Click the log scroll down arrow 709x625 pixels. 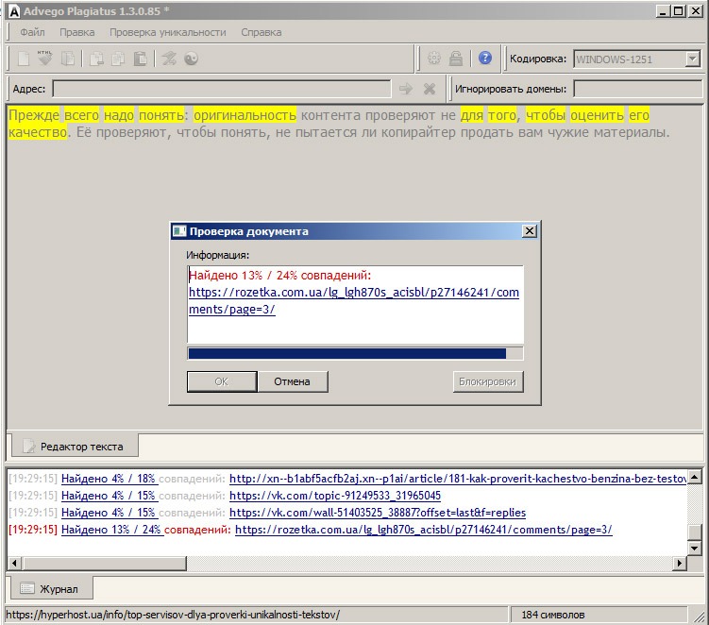[x=695, y=549]
